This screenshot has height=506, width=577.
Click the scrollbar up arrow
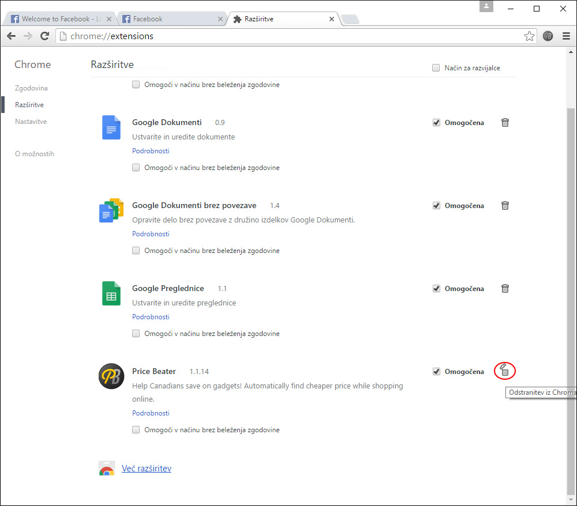(x=571, y=52)
